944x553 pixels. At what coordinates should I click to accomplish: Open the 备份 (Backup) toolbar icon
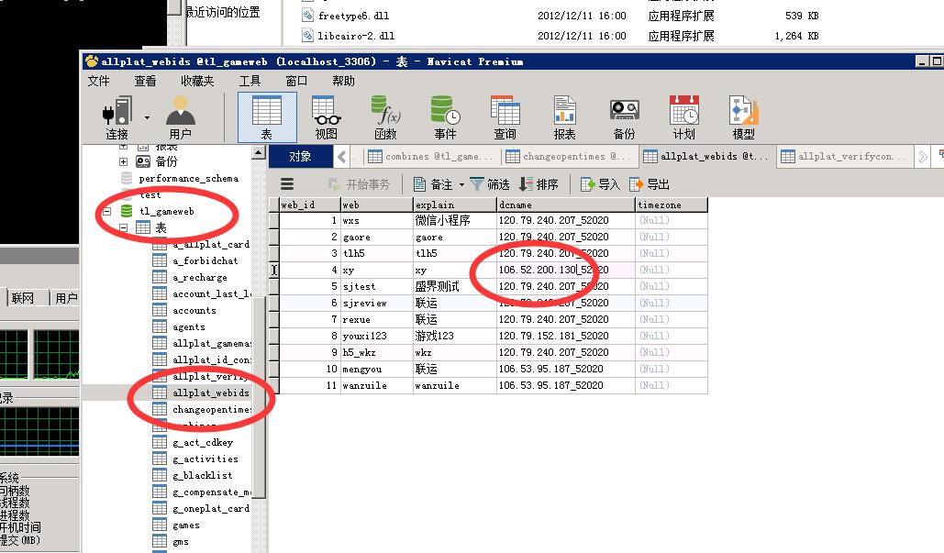pyautogui.click(x=624, y=117)
